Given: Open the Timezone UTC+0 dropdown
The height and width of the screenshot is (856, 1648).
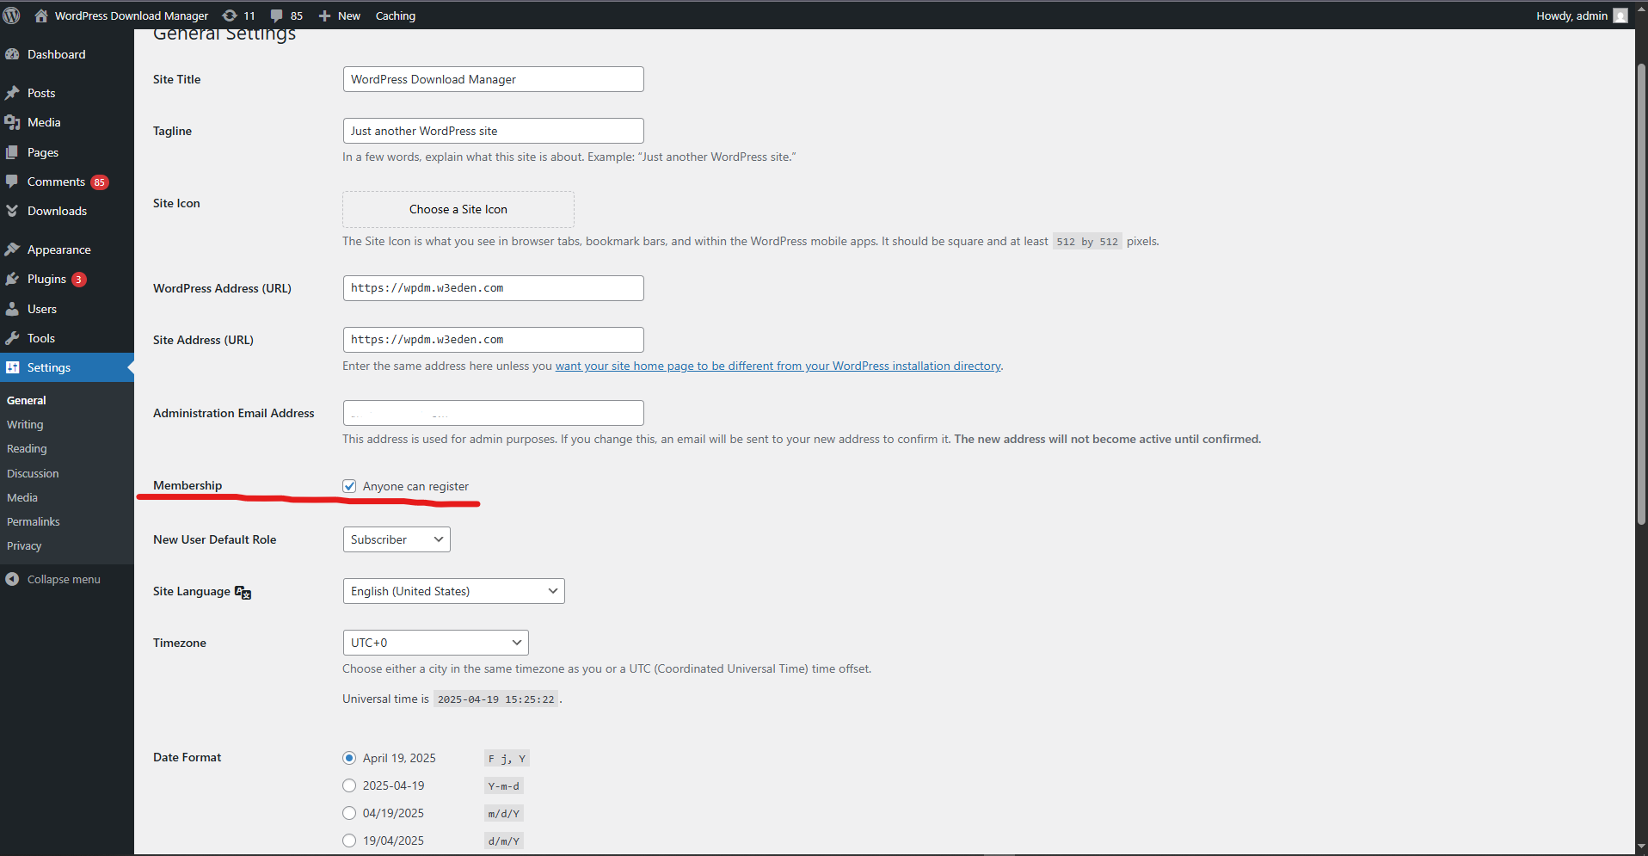Looking at the screenshot, I should tap(435, 643).
